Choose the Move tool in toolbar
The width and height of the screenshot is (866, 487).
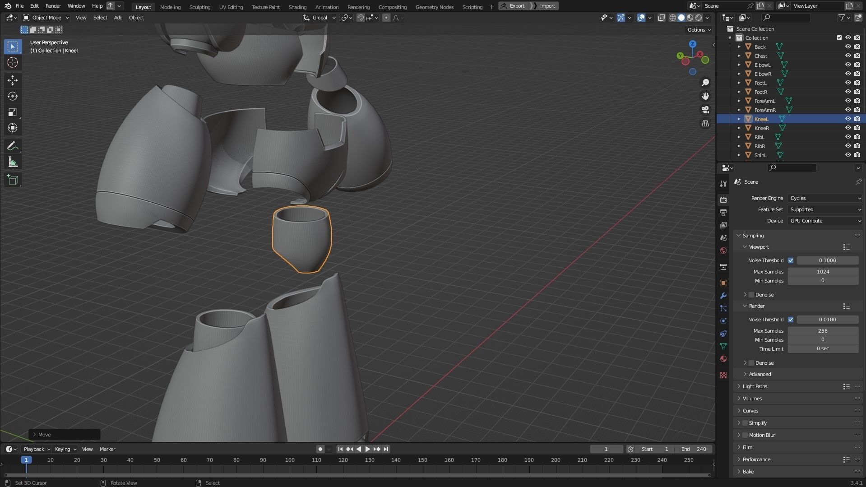click(13, 80)
